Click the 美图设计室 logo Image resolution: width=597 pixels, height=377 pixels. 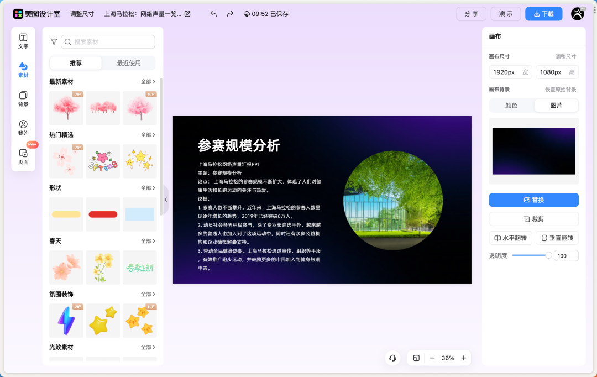(36, 14)
